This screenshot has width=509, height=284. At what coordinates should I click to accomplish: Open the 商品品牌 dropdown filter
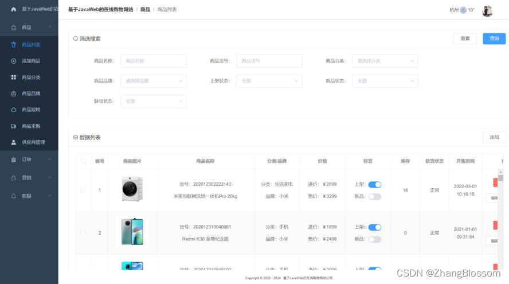point(153,81)
